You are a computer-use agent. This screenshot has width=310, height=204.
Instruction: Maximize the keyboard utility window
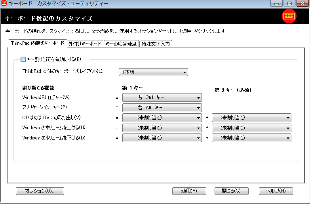point(289,3)
